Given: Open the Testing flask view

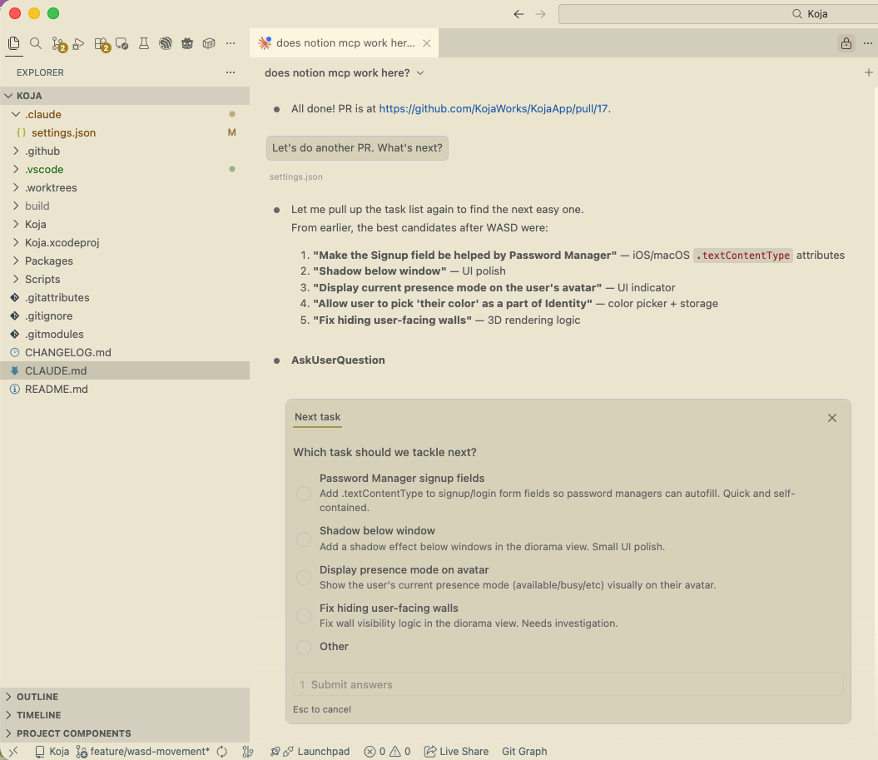Looking at the screenshot, I should (x=144, y=43).
